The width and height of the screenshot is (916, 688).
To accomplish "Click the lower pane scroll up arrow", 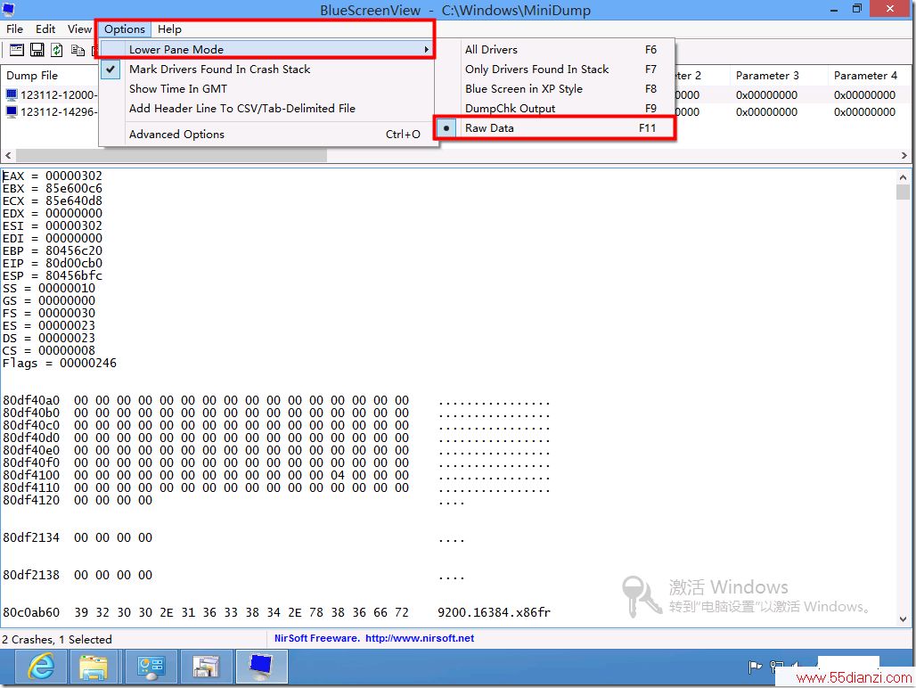I will click(904, 177).
